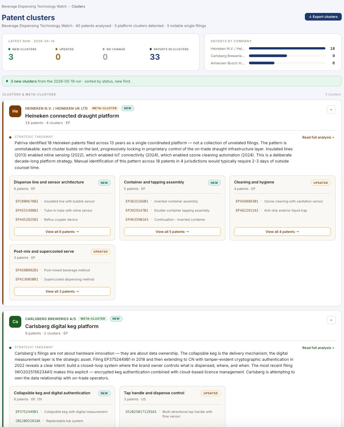Image resolution: width=344 pixels, height=427 pixels.
Task: Click Patents in clusters count 33
Action: pos(155,57)
